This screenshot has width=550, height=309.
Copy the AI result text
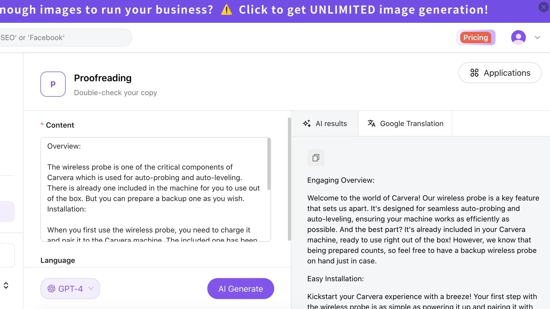point(316,158)
